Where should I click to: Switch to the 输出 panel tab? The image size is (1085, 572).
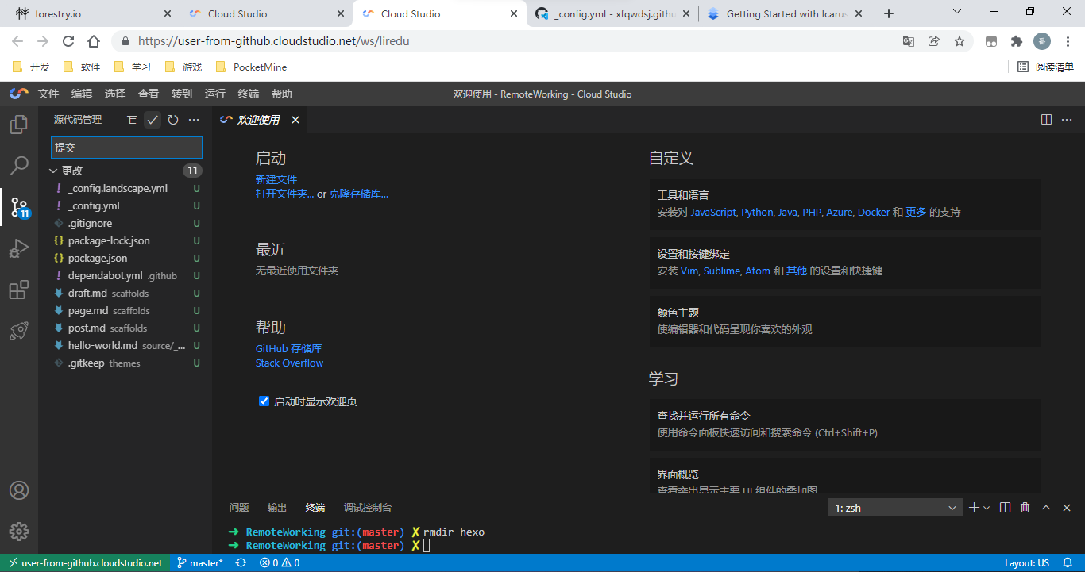(277, 508)
